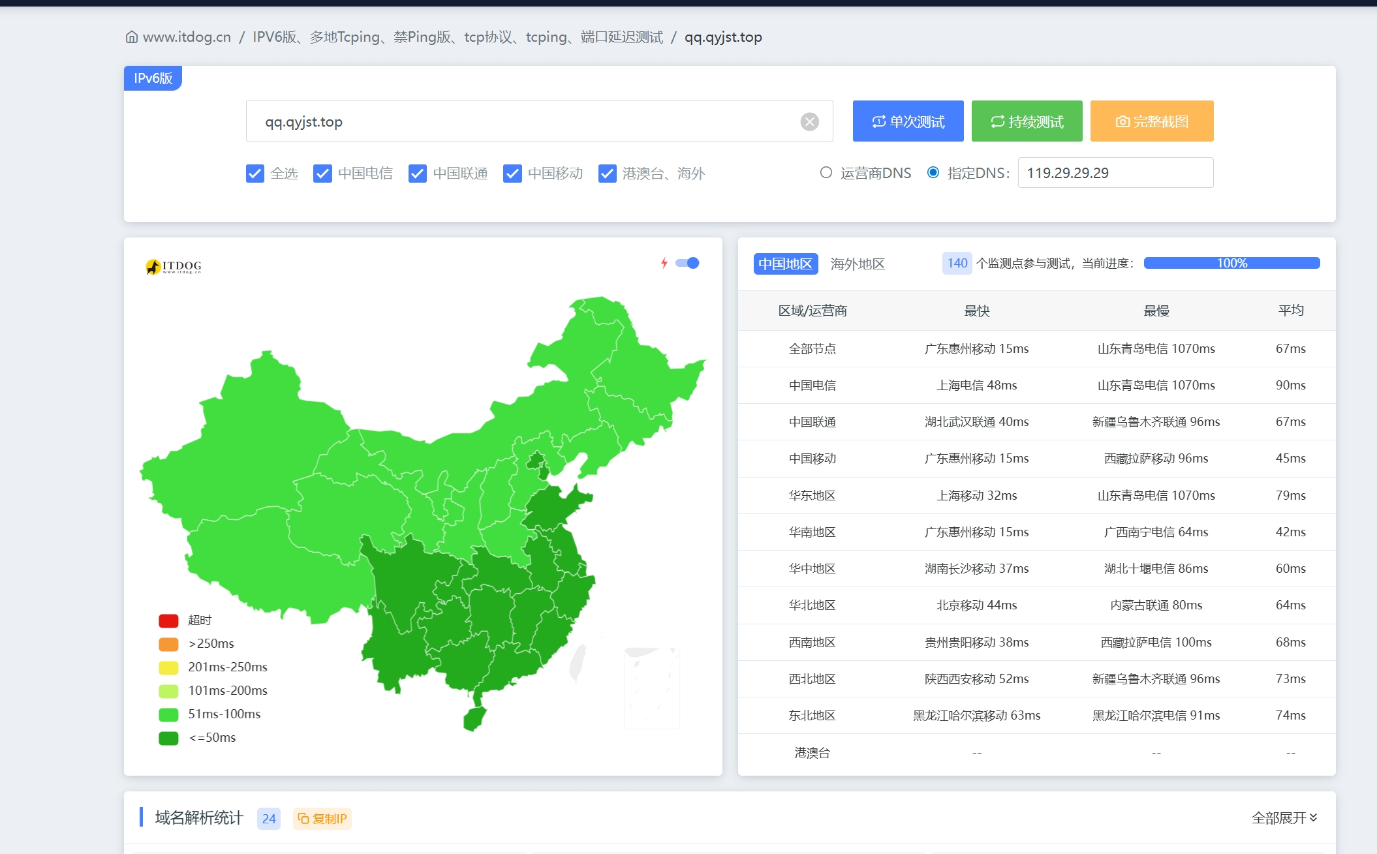Click the ITDOG logo on map

[173, 266]
